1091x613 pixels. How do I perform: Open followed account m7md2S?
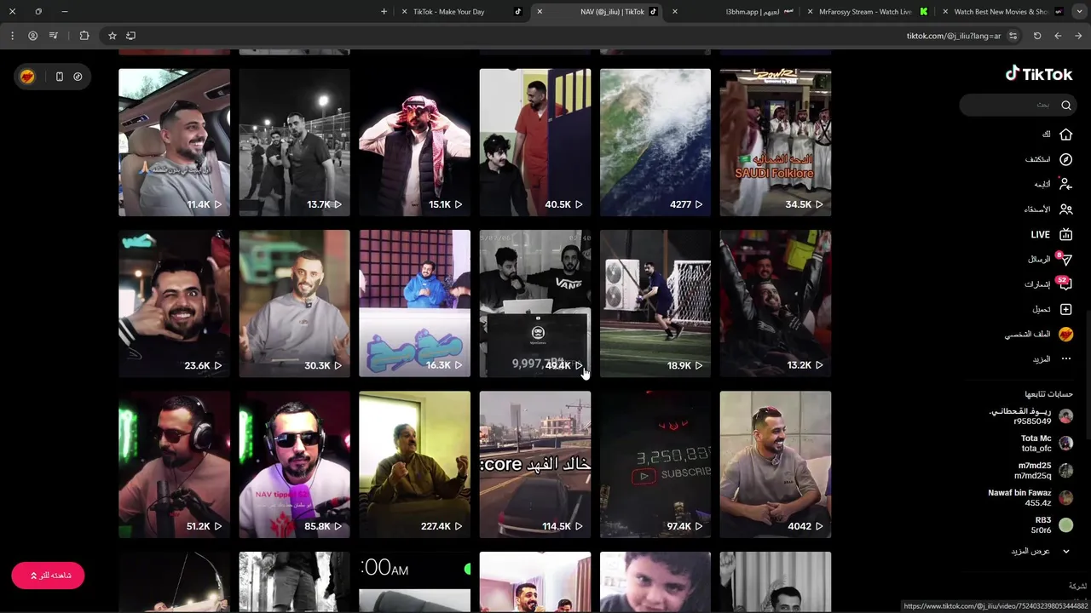point(1045,471)
